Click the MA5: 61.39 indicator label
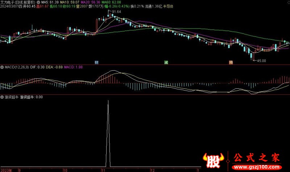Screen dimensions: 290x172 pos(50,2)
